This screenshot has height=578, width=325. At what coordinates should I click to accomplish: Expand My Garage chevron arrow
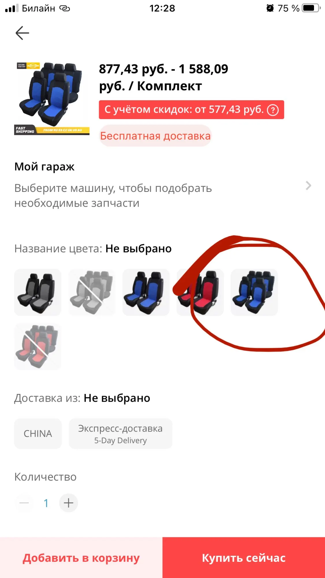click(308, 186)
